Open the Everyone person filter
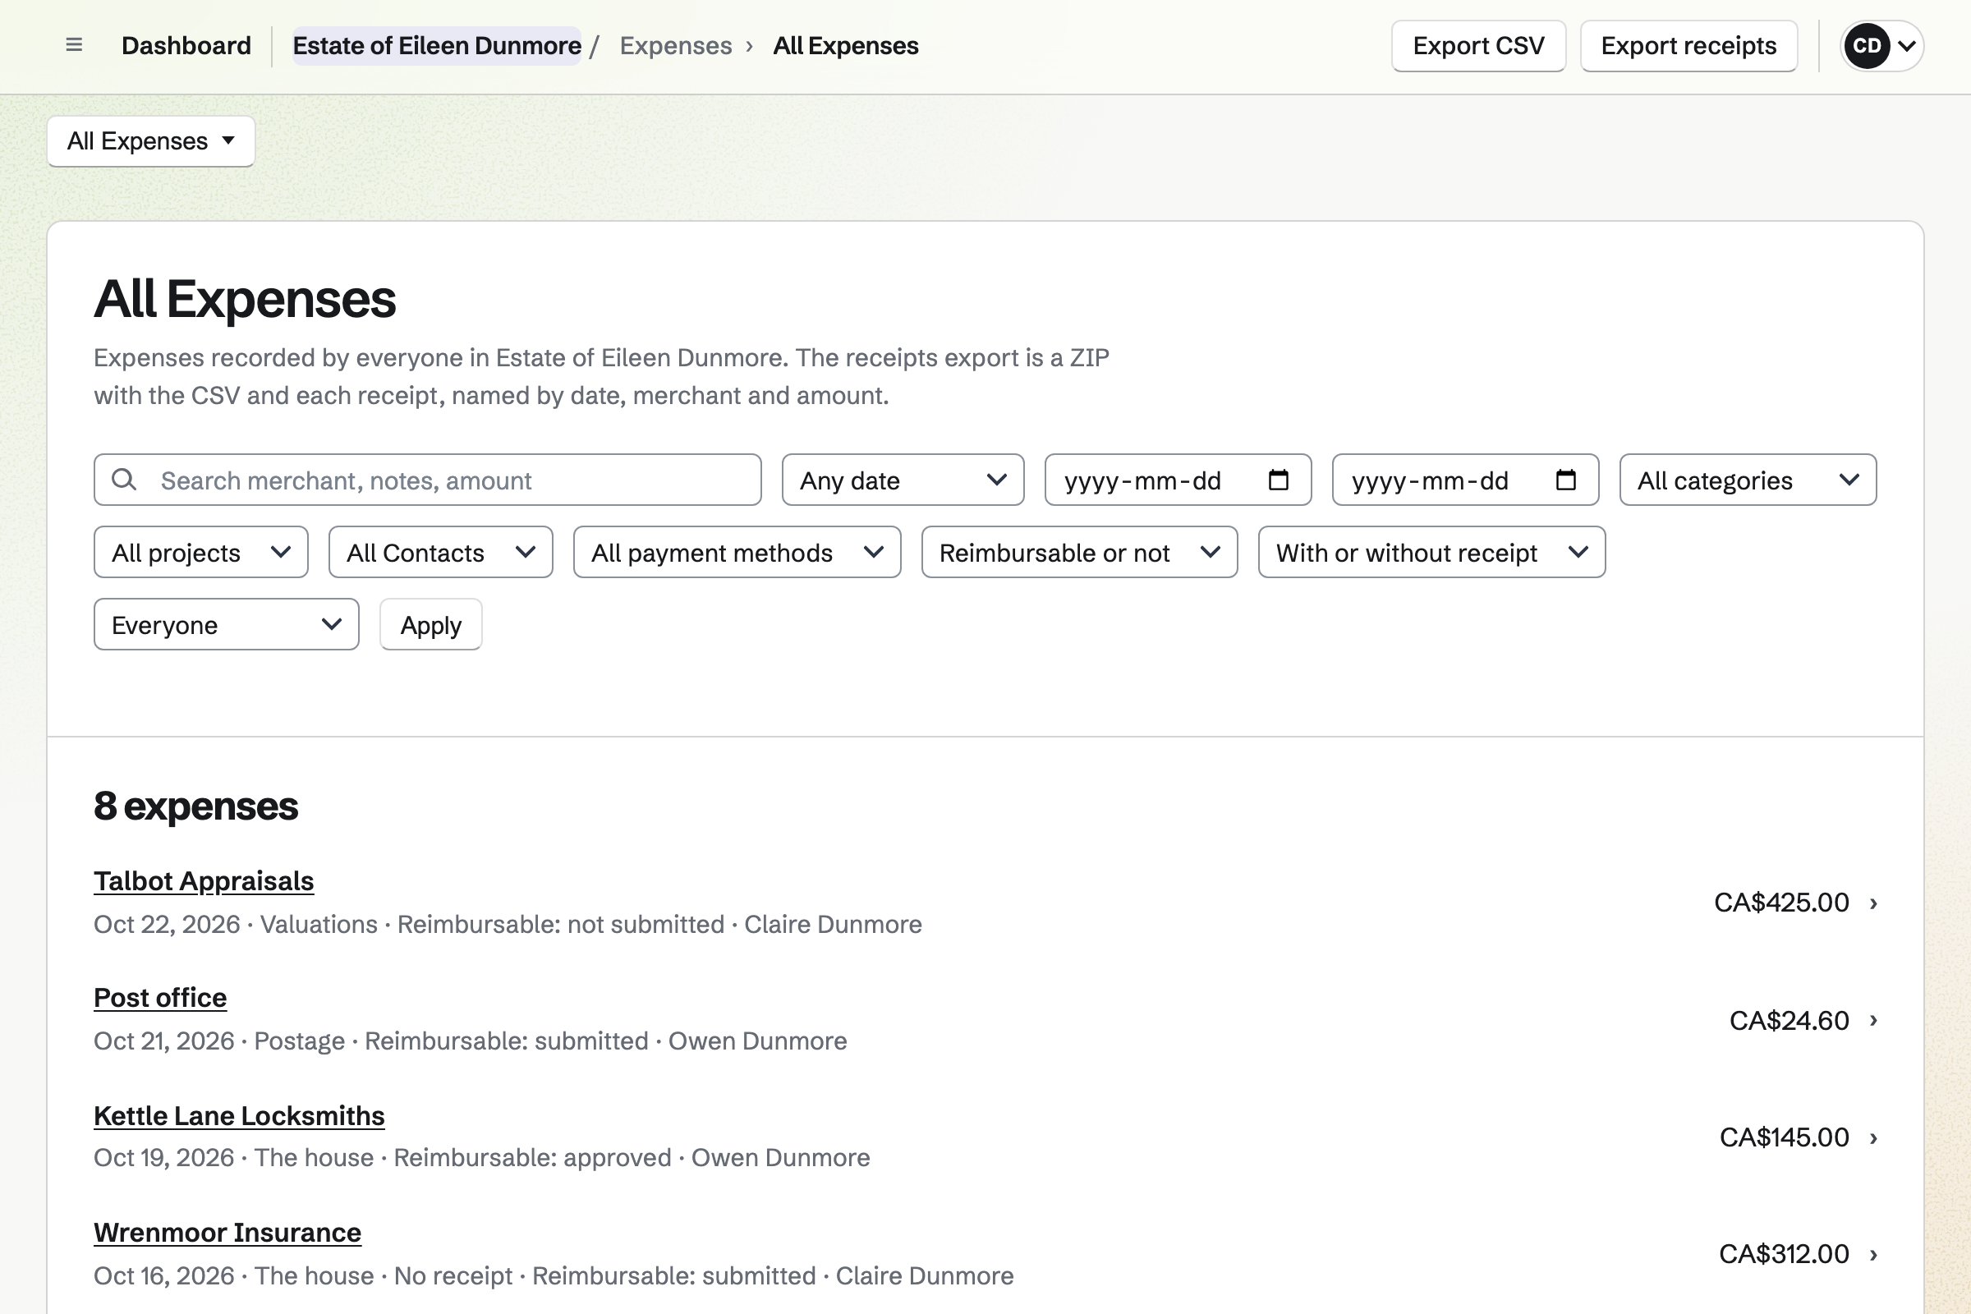Screen dimensions: 1971x1314 pos(227,624)
